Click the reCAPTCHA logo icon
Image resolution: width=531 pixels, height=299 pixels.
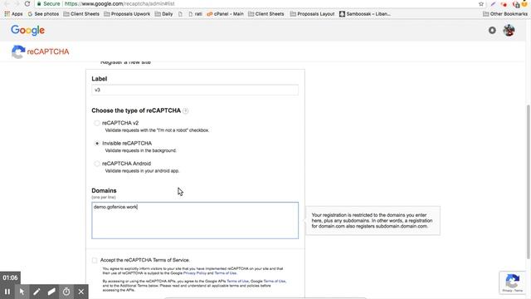click(18, 51)
